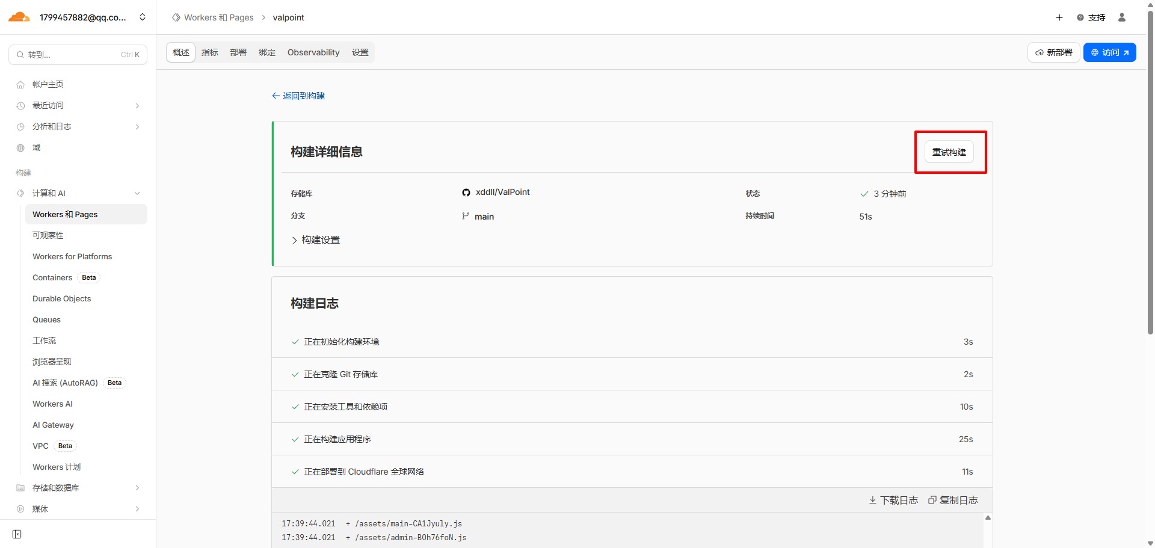Expand 存储和数据库 sidebar section
The width and height of the screenshot is (1155, 548).
[78, 488]
